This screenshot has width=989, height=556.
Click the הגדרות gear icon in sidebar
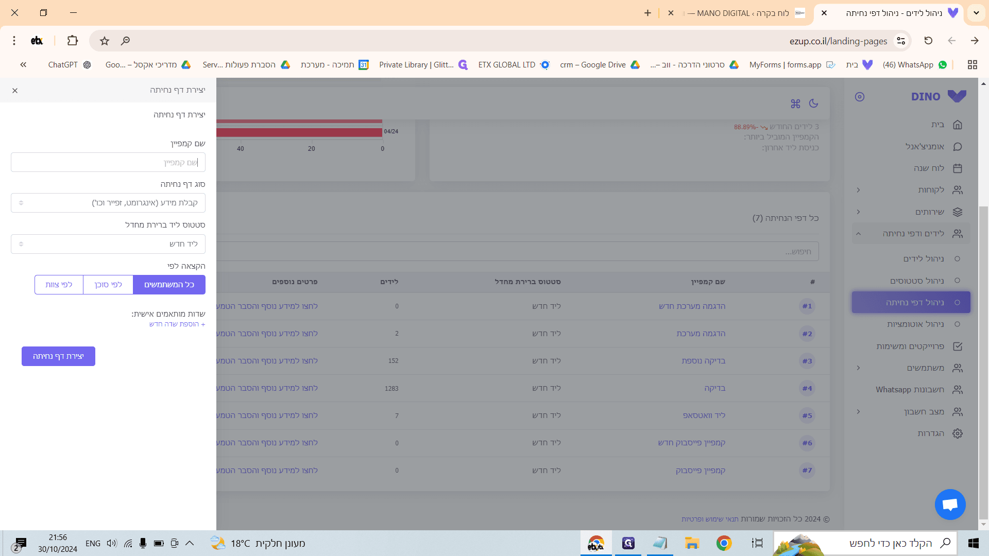coord(958,433)
